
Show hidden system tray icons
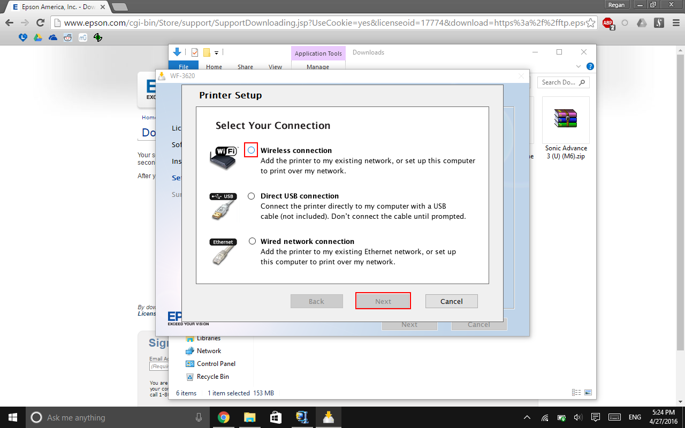tap(528, 417)
